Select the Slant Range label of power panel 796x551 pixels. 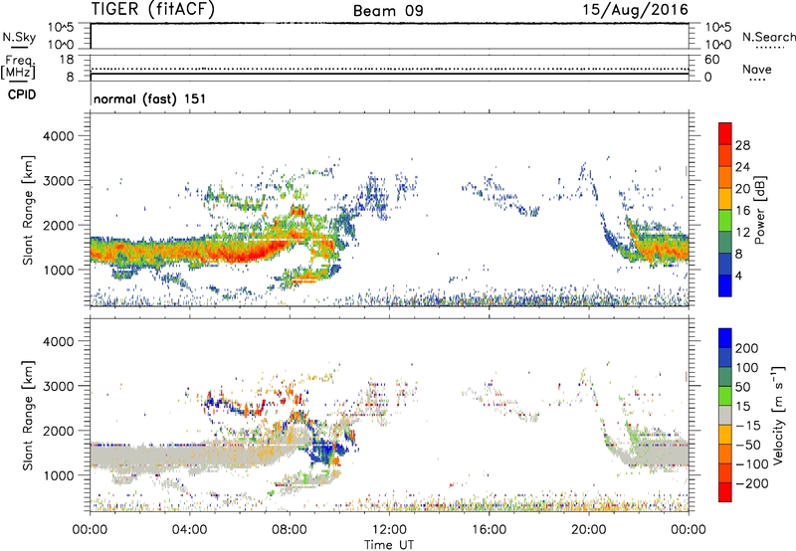point(28,210)
